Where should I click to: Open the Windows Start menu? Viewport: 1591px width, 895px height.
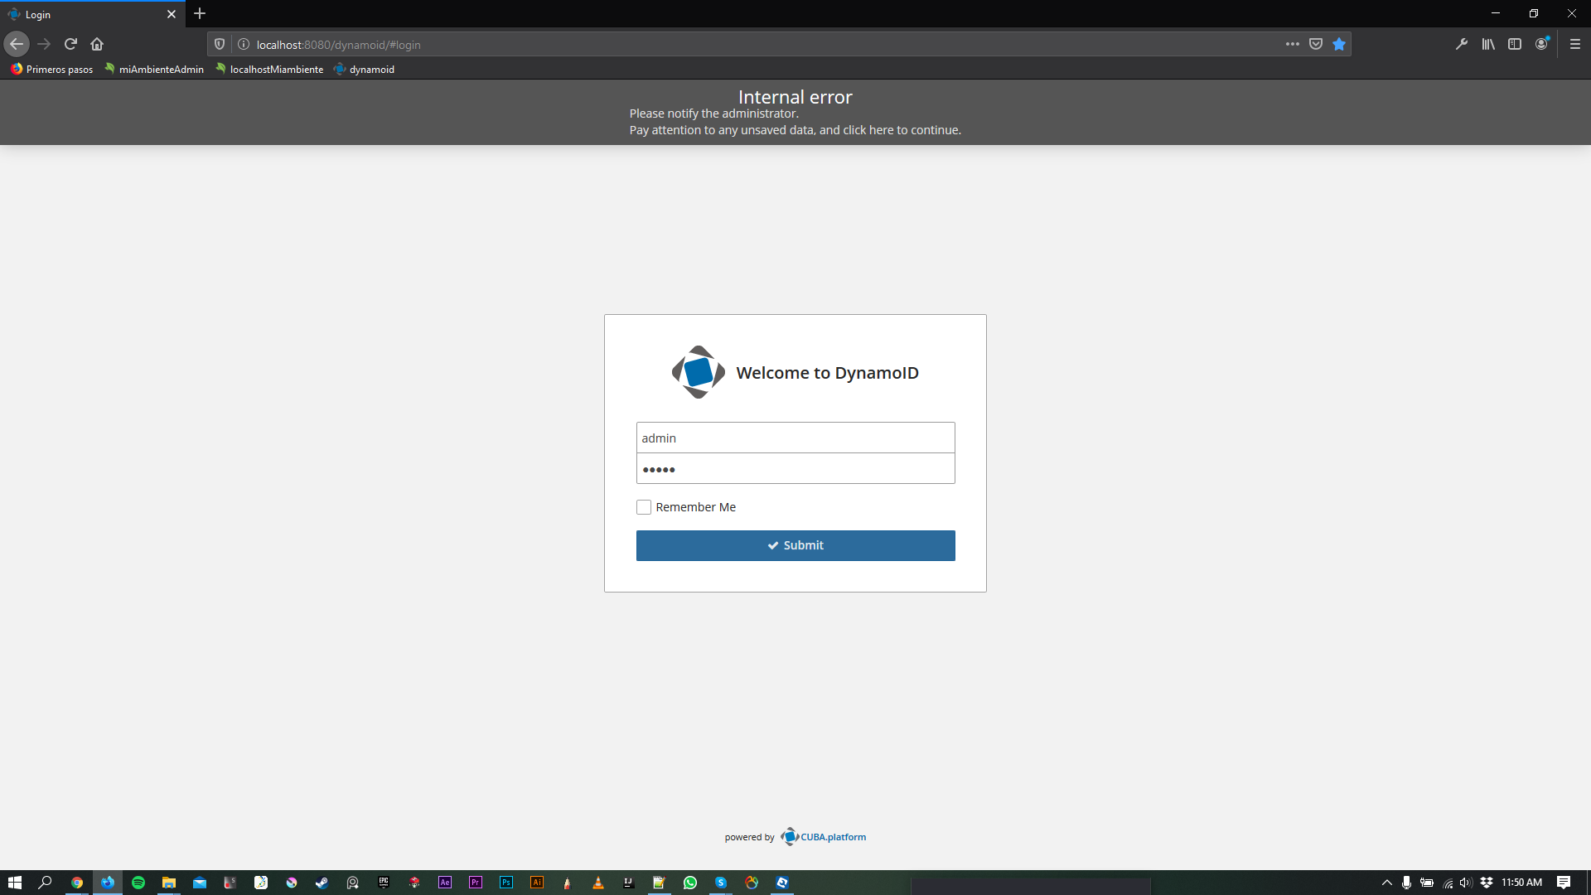point(15,883)
